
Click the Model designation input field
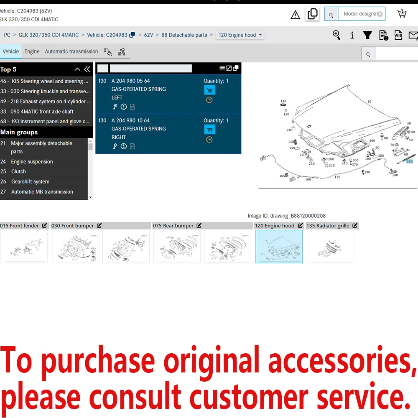(361, 14)
